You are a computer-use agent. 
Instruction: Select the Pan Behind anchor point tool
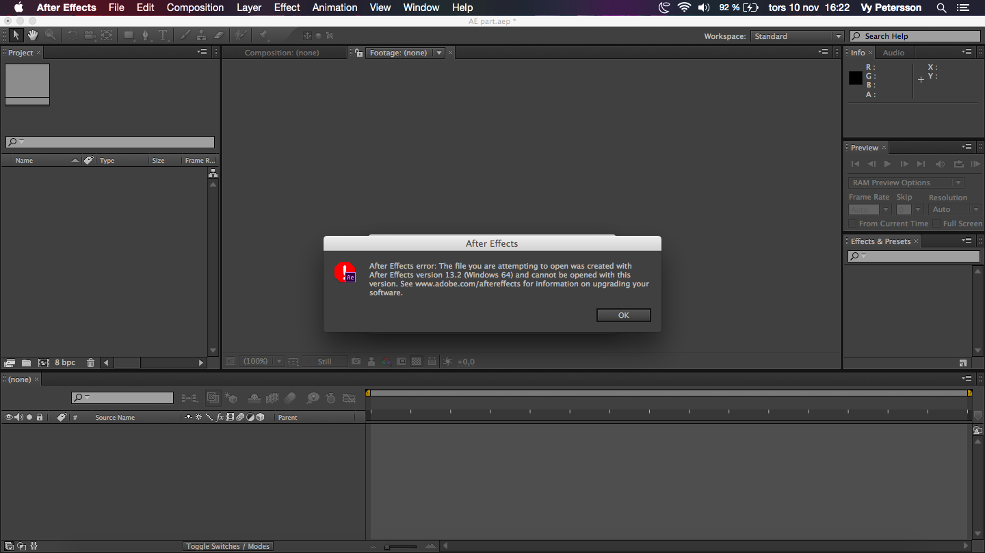107,36
